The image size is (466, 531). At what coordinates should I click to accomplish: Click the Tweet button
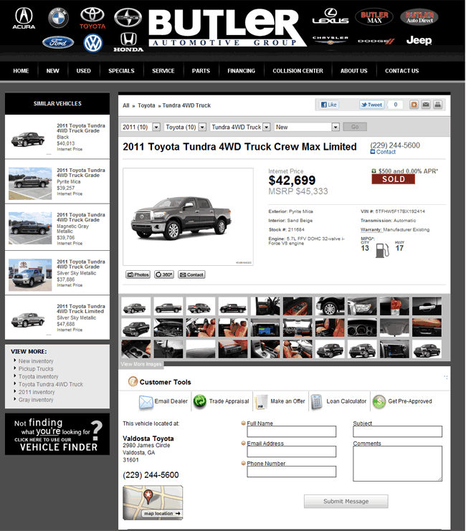click(371, 105)
